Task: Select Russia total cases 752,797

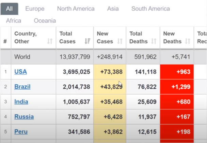Action: pos(79,117)
